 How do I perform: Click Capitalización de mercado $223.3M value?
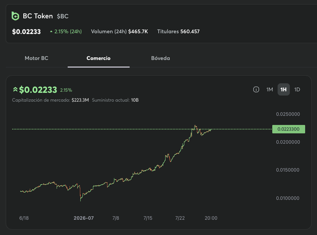[80, 100]
